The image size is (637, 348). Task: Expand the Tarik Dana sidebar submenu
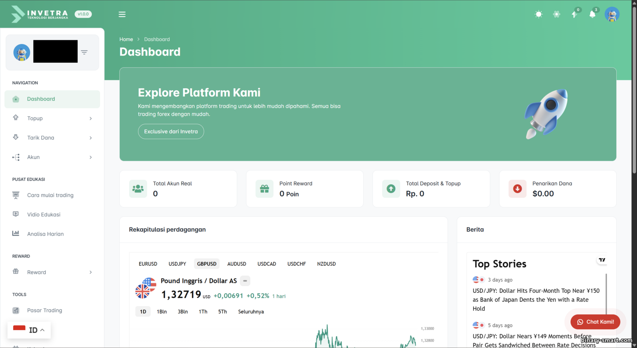[52, 138]
